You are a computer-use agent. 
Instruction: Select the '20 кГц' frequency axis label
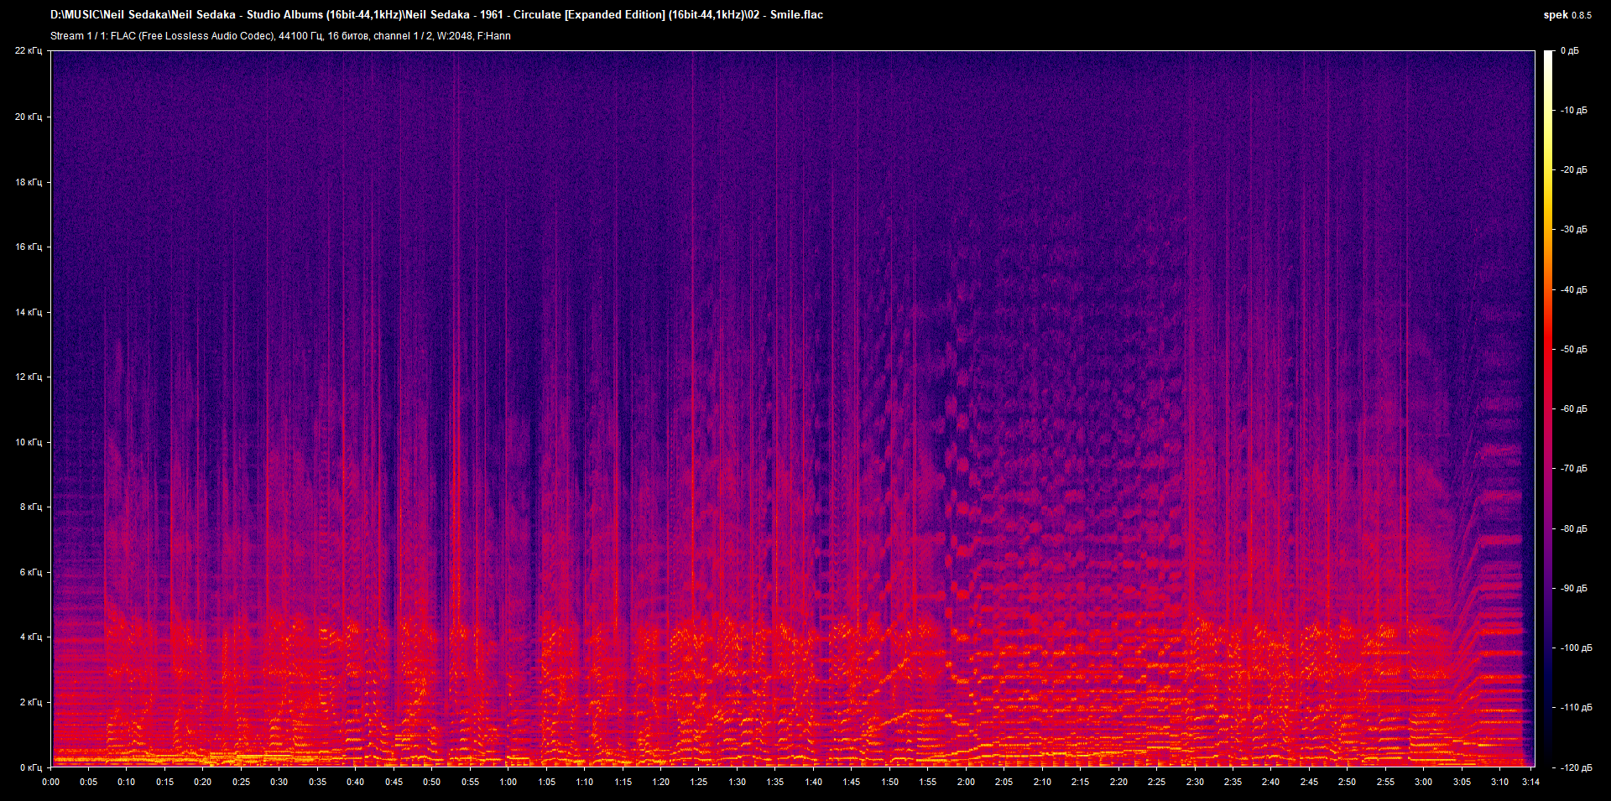coord(29,117)
